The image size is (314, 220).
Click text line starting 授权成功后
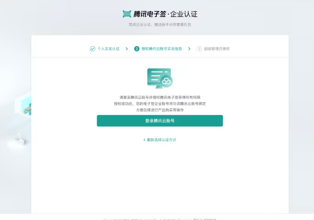point(160,104)
